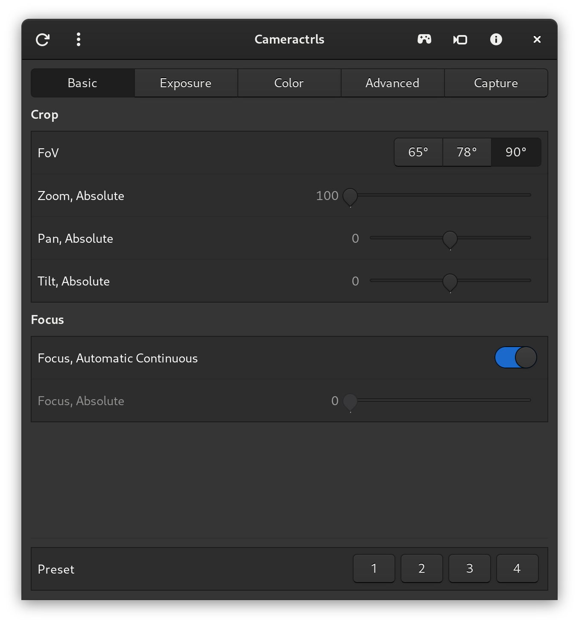
Task: Select the 65° field of view
Action: pyautogui.click(x=418, y=152)
